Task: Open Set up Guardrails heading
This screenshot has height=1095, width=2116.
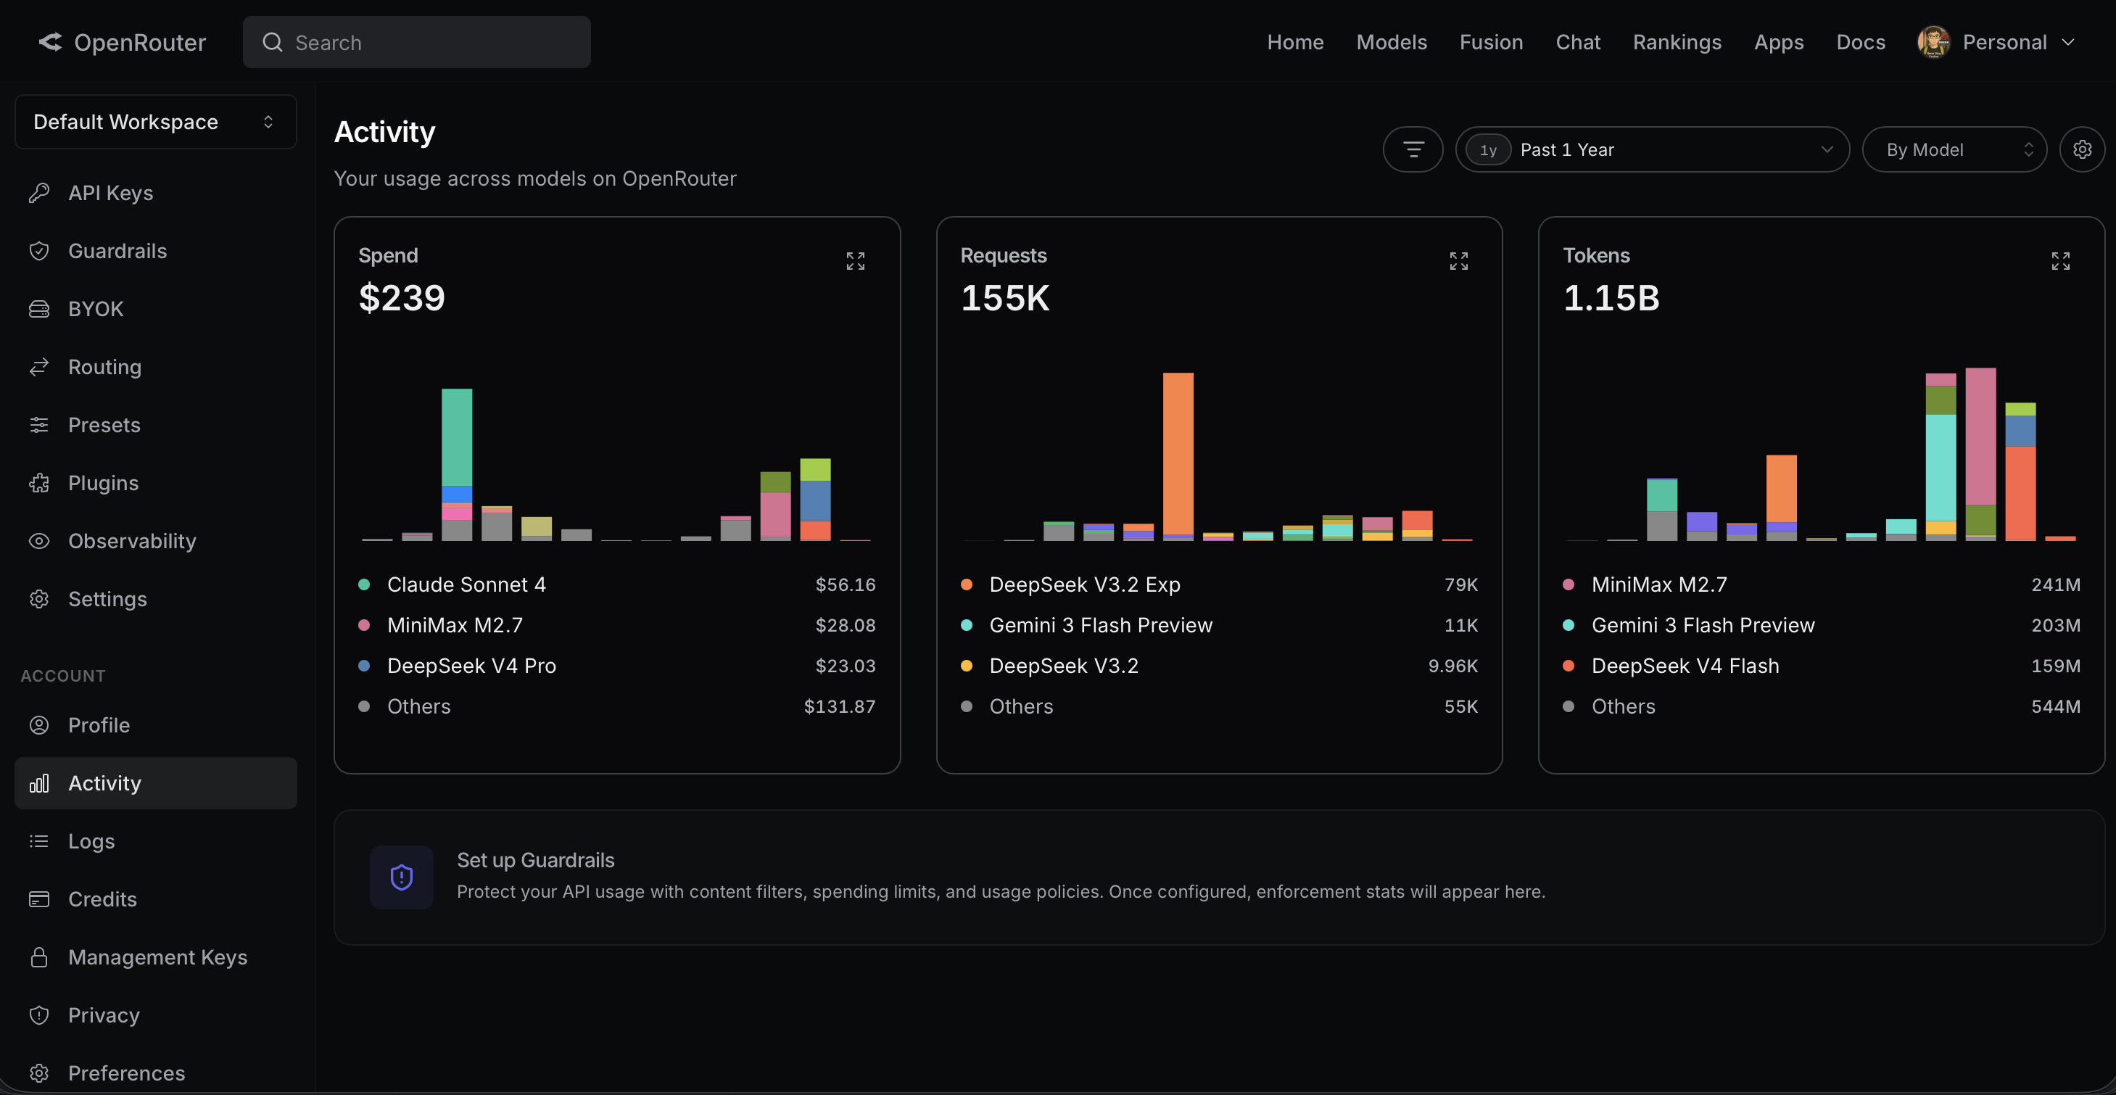Action: (x=536, y=860)
